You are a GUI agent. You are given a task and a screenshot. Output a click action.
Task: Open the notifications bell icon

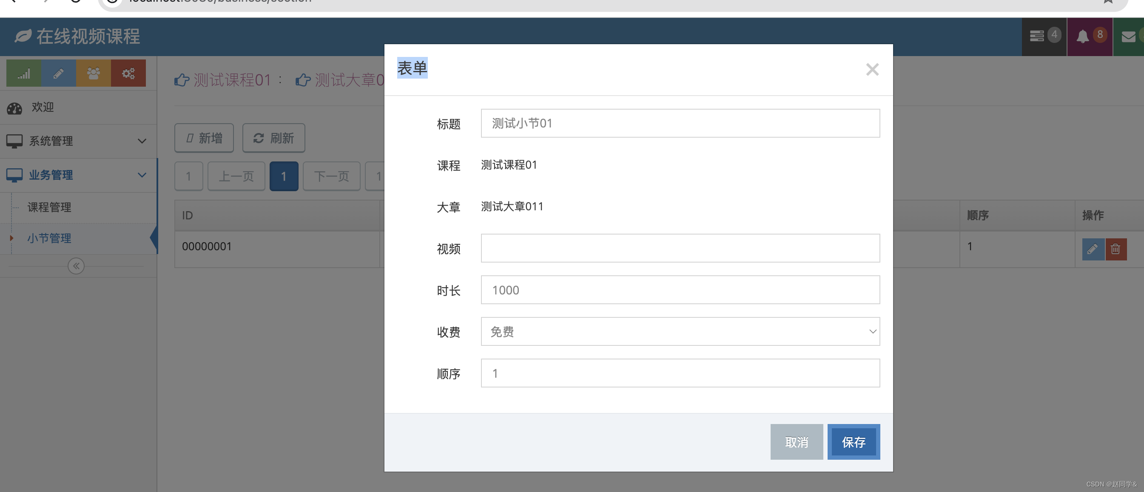click(1082, 37)
